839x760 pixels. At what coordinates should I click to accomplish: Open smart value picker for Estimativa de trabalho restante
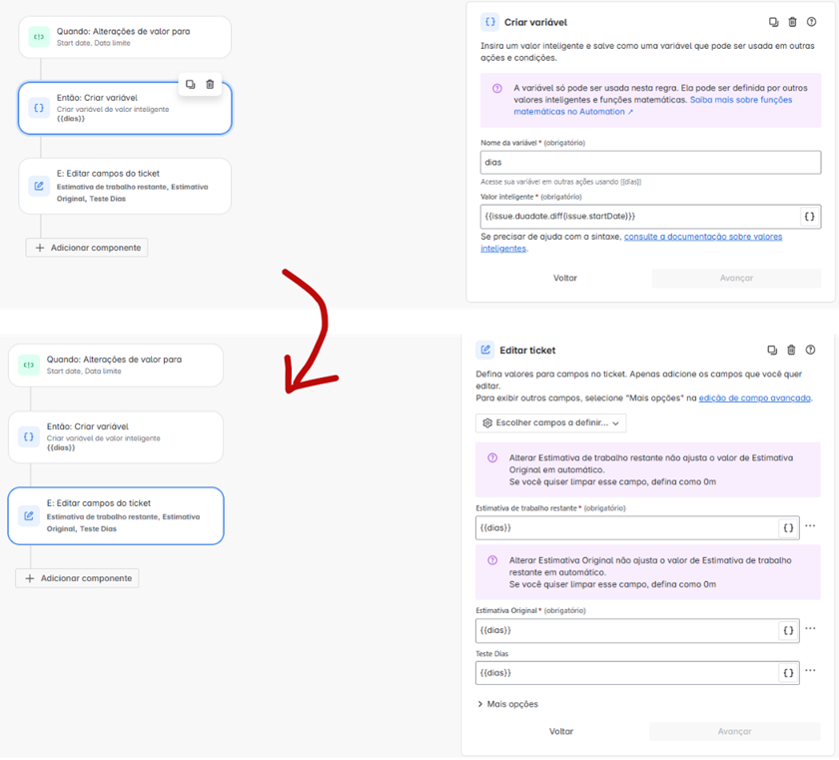point(788,527)
